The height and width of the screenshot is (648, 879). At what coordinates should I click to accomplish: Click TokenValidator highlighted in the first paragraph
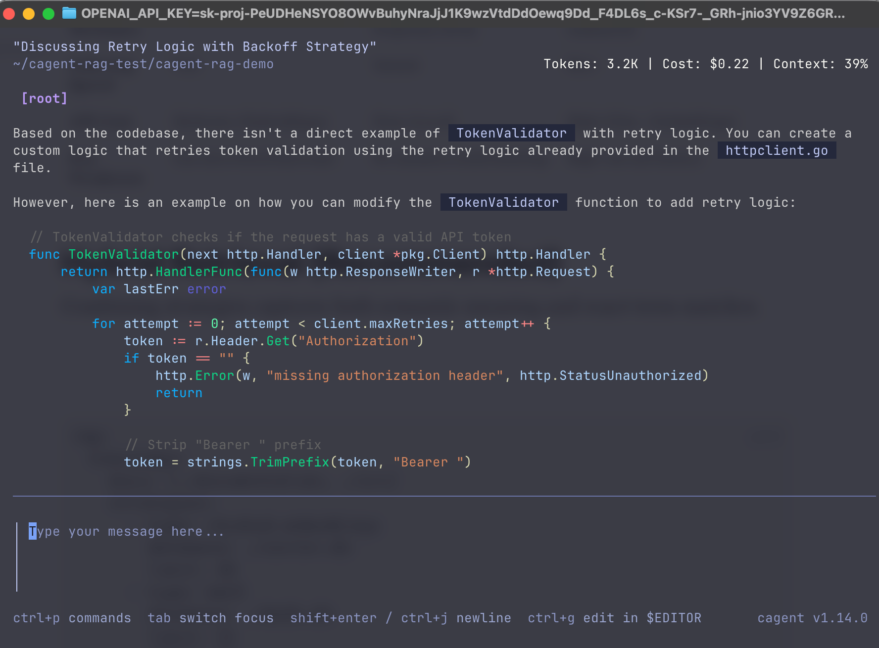click(511, 133)
